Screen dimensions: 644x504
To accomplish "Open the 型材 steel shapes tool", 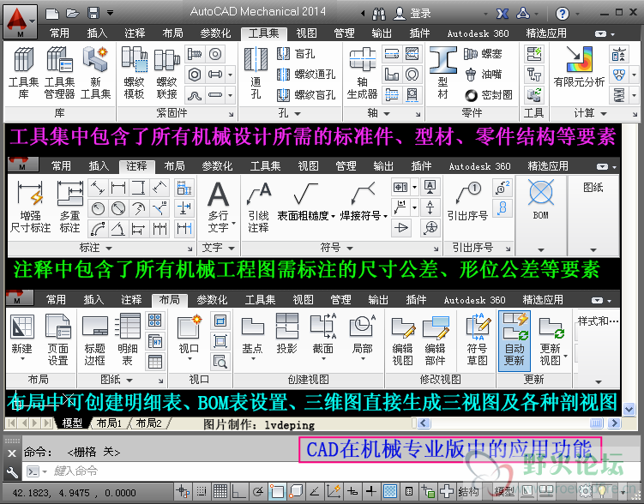I will coord(442,72).
